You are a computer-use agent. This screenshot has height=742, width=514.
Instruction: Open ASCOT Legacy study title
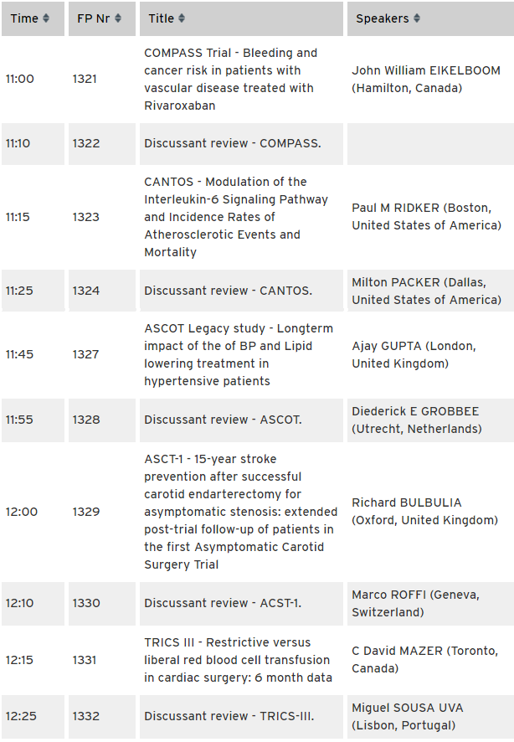tap(239, 354)
